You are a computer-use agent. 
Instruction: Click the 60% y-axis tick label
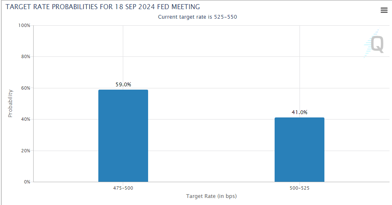(x=25, y=88)
